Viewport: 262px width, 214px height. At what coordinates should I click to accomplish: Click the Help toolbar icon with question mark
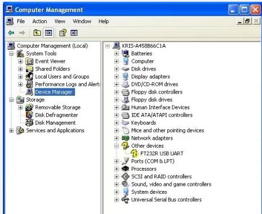[63, 33]
